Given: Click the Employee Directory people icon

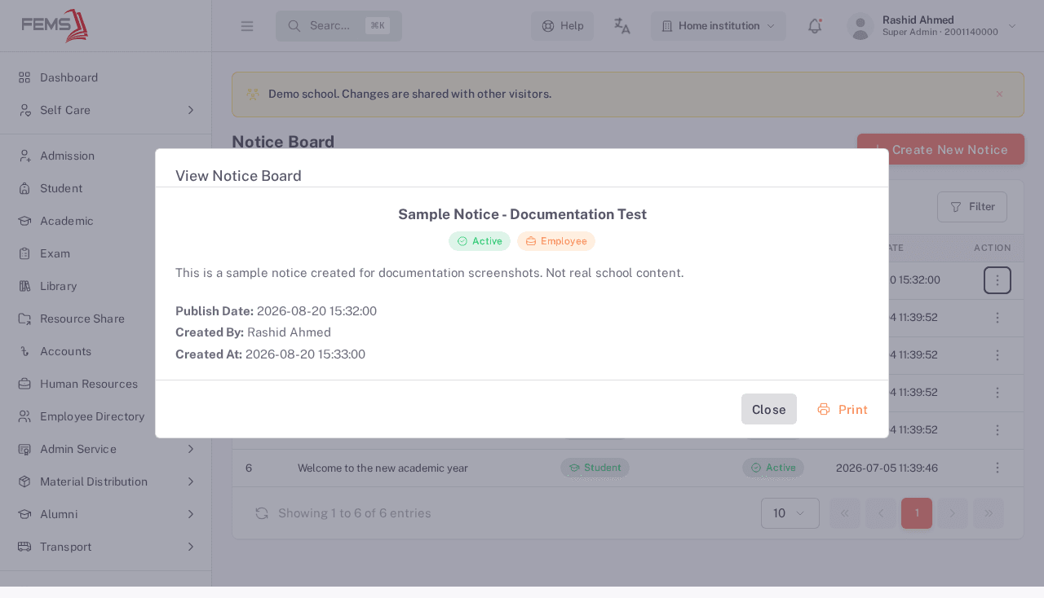Looking at the screenshot, I should [24, 416].
